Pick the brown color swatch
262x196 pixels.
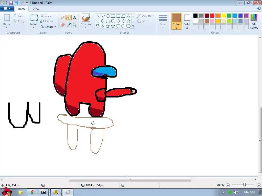[207, 21]
